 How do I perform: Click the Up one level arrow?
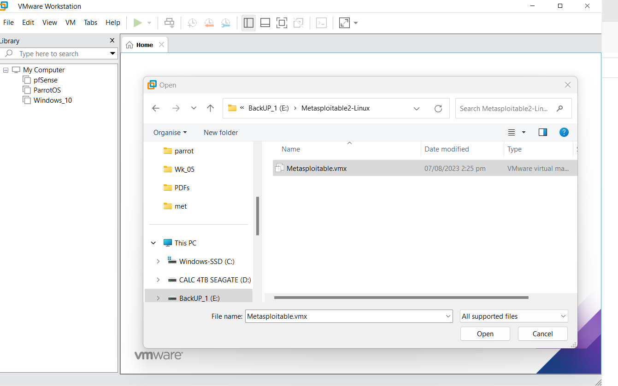tap(211, 108)
